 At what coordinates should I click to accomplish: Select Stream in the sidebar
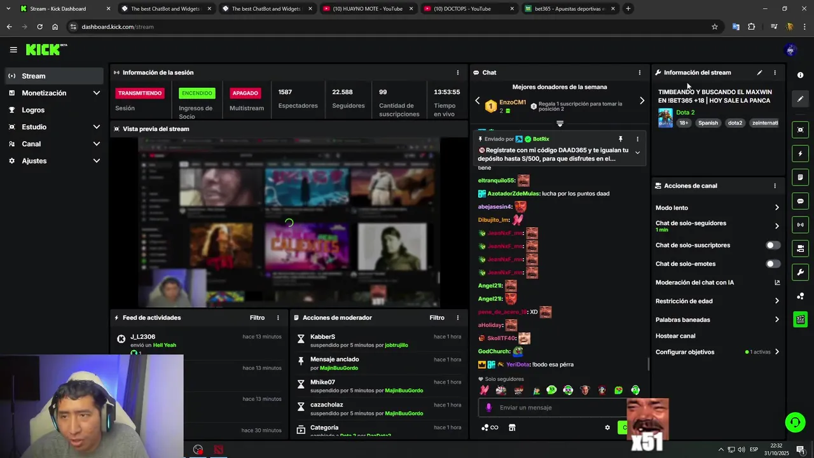[x=54, y=76]
